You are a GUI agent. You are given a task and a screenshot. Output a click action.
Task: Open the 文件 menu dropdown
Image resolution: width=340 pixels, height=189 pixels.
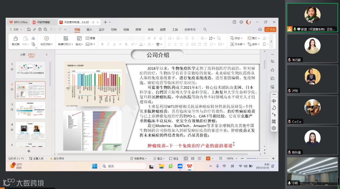16,30
